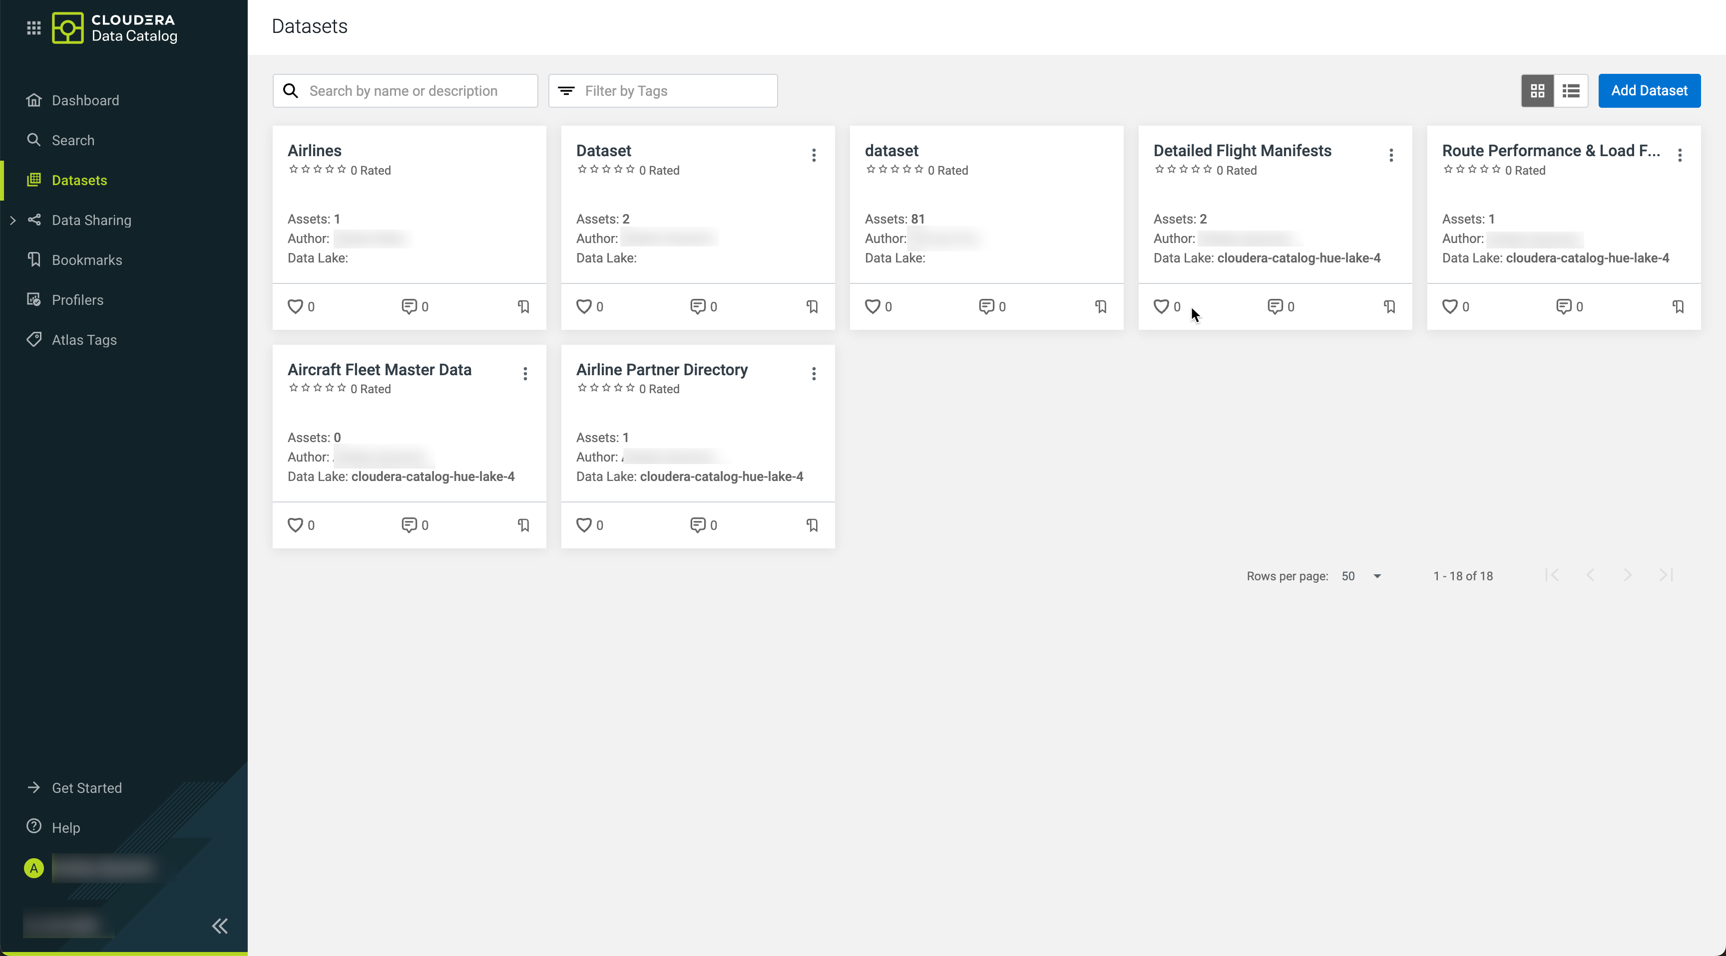1726x956 pixels.
Task: Bookmark the Detailed Flight Manifests dataset
Action: [1390, 307]
